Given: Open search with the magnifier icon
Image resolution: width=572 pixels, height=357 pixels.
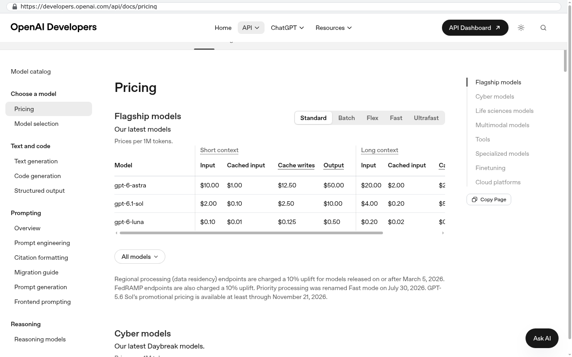Looking at the screenshot, I should 543,28.
